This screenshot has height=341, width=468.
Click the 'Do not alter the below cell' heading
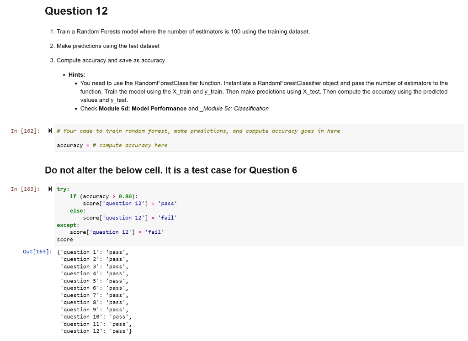[x=170, y=170]
